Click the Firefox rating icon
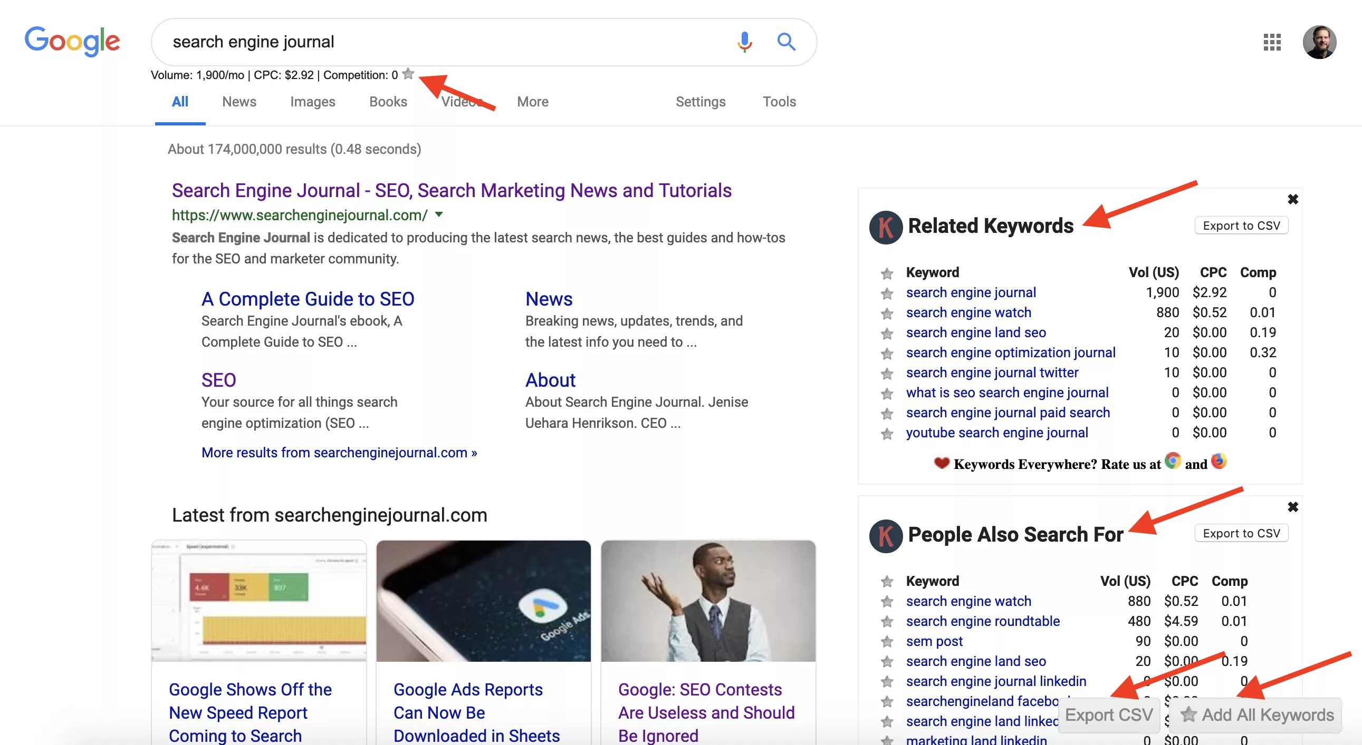The image size is (1362, 745). (1218, 462)
